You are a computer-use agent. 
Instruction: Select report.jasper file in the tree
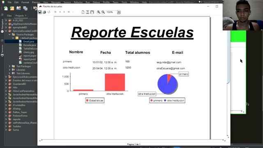click(30, 56)
